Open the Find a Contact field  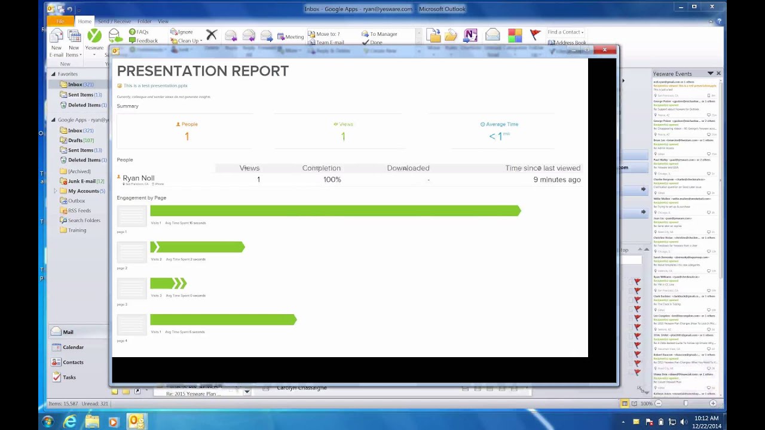(565, 32)
